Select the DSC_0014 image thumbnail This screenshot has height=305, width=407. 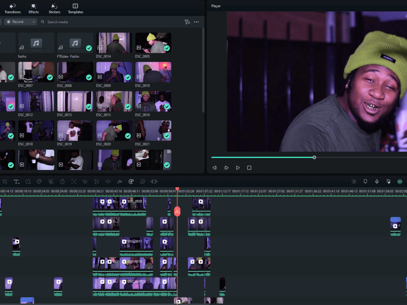point(114,43)
